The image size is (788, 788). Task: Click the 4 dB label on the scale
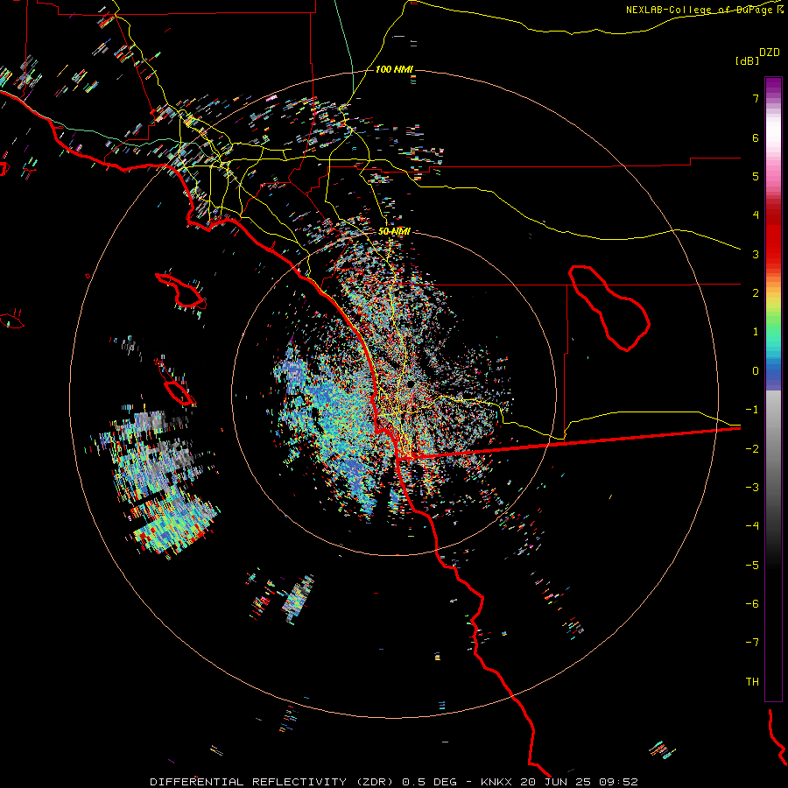tap(756, 215)
